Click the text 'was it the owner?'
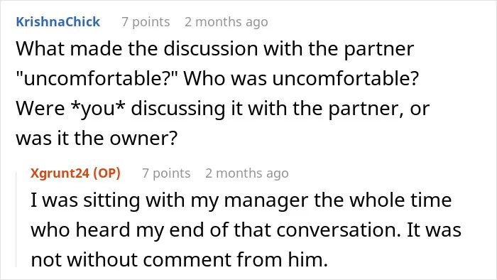Screen dimensions: 497x280 97,139
